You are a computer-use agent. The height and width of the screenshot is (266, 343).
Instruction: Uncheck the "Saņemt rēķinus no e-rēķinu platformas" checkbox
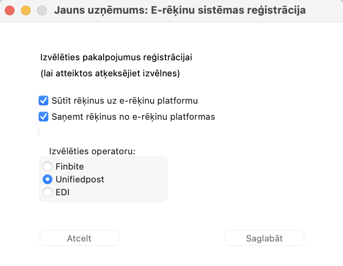point(43,117)
